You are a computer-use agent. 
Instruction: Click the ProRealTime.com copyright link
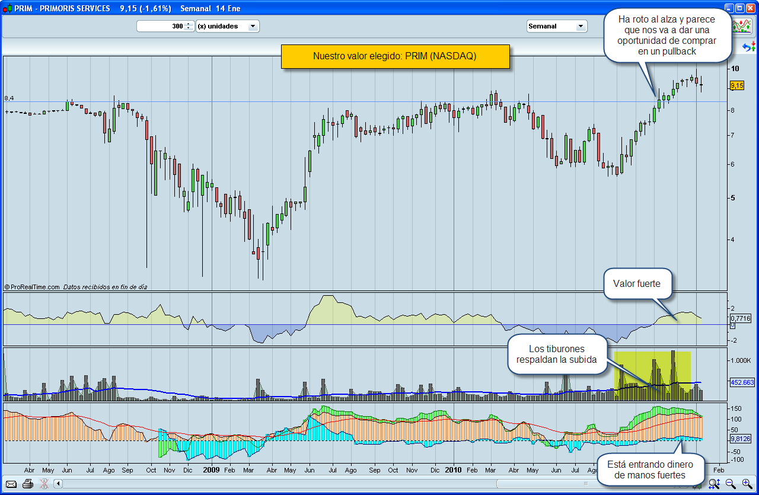point(33,287)
